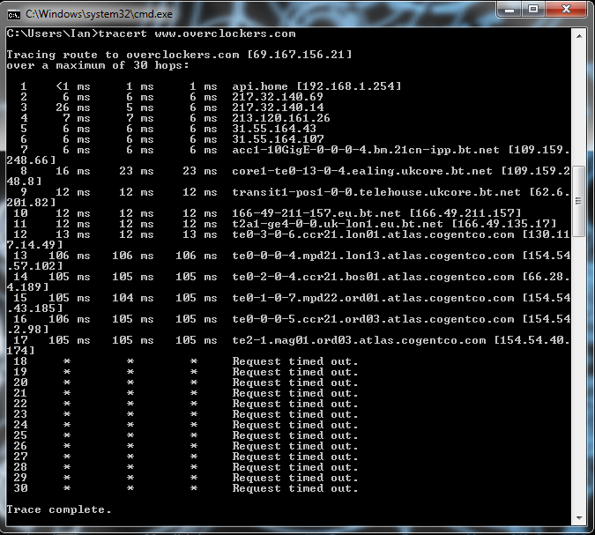Screen dimensions: 595x535
Task: Click the address 31.55.164.107
Action: coord(278,139)
